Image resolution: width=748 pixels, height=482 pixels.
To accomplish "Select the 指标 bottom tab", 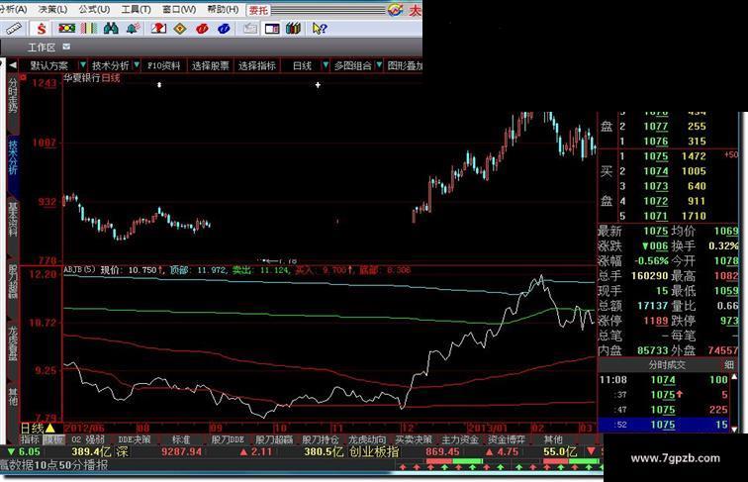I will [x=30, y=439].
